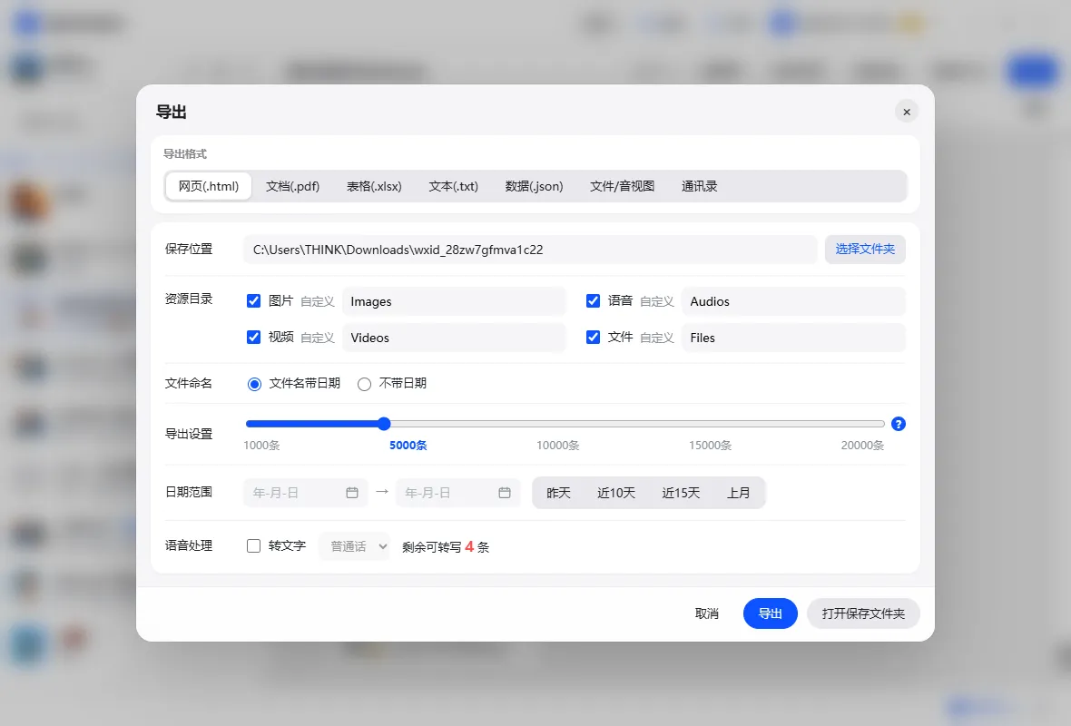Click the start date 年-月-日 field
Screen dimensions: 1071x726
click(x=305, y=493)
